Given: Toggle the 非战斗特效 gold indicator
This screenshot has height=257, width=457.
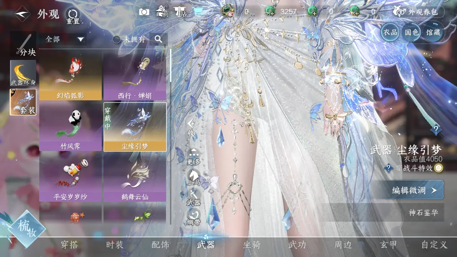Looking at the screenshot, I should (438, 168).
